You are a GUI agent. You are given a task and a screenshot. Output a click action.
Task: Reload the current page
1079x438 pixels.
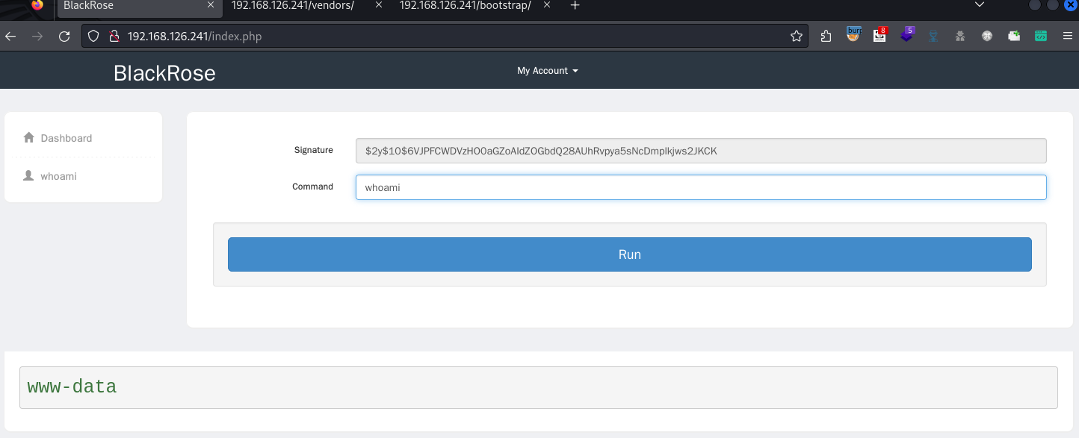pyautogui.click(x=64, y=36)
